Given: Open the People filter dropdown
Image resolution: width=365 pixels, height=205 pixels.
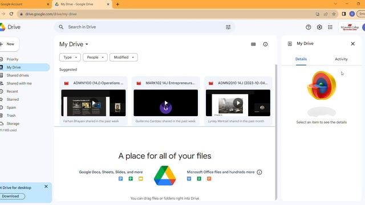Looking at the screenshot, I should click(95, 57).
